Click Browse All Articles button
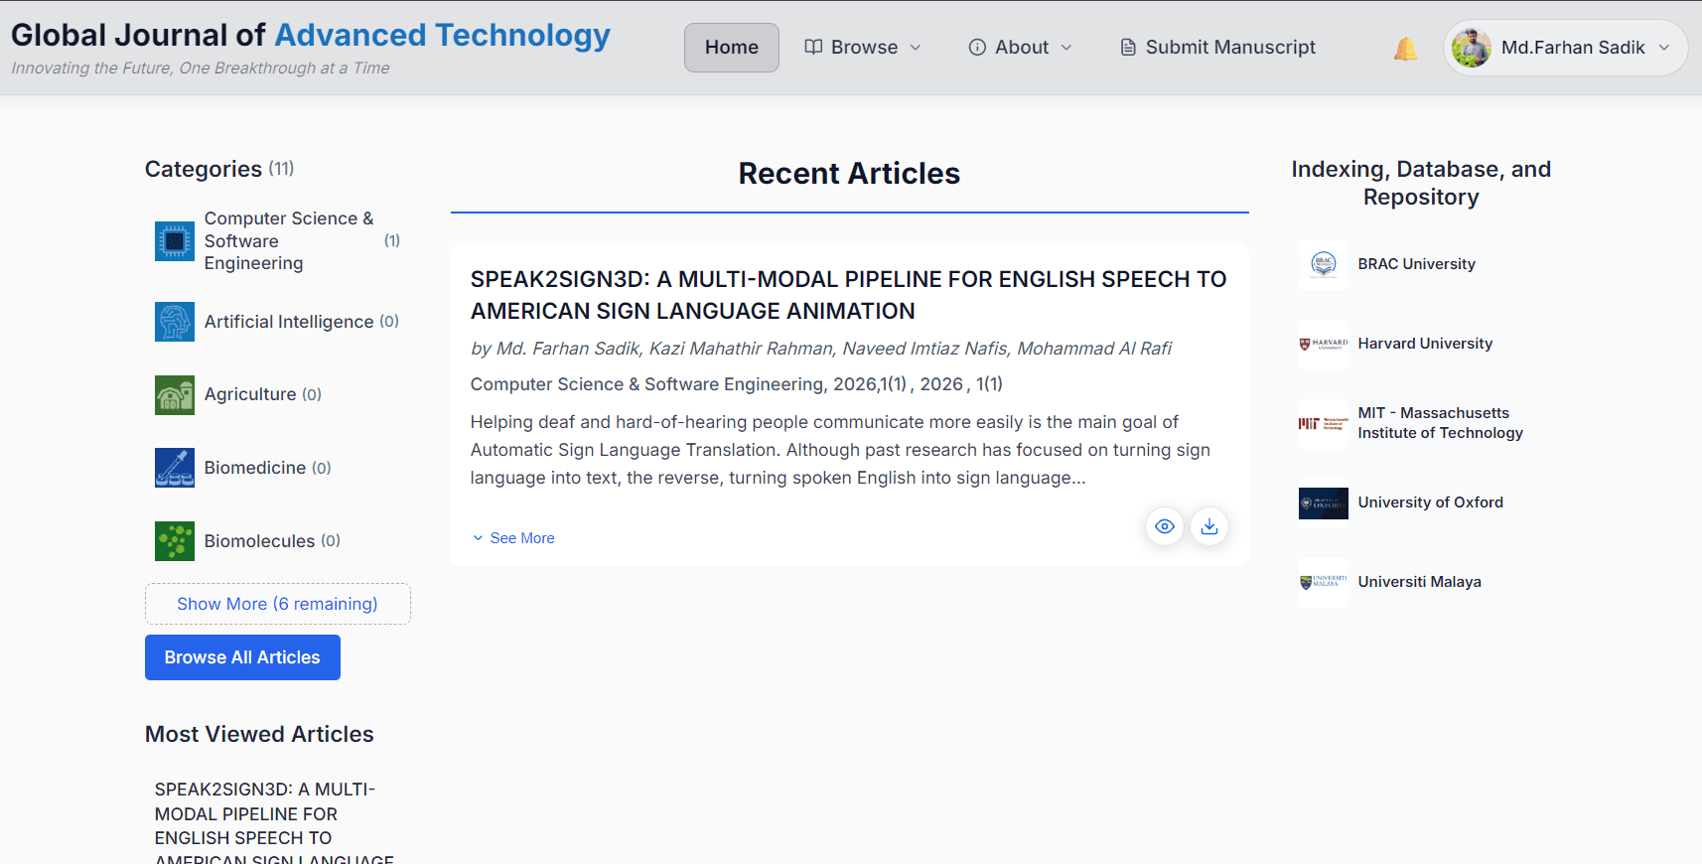The height and width of the screenshot is (864, 1702). 242,657
